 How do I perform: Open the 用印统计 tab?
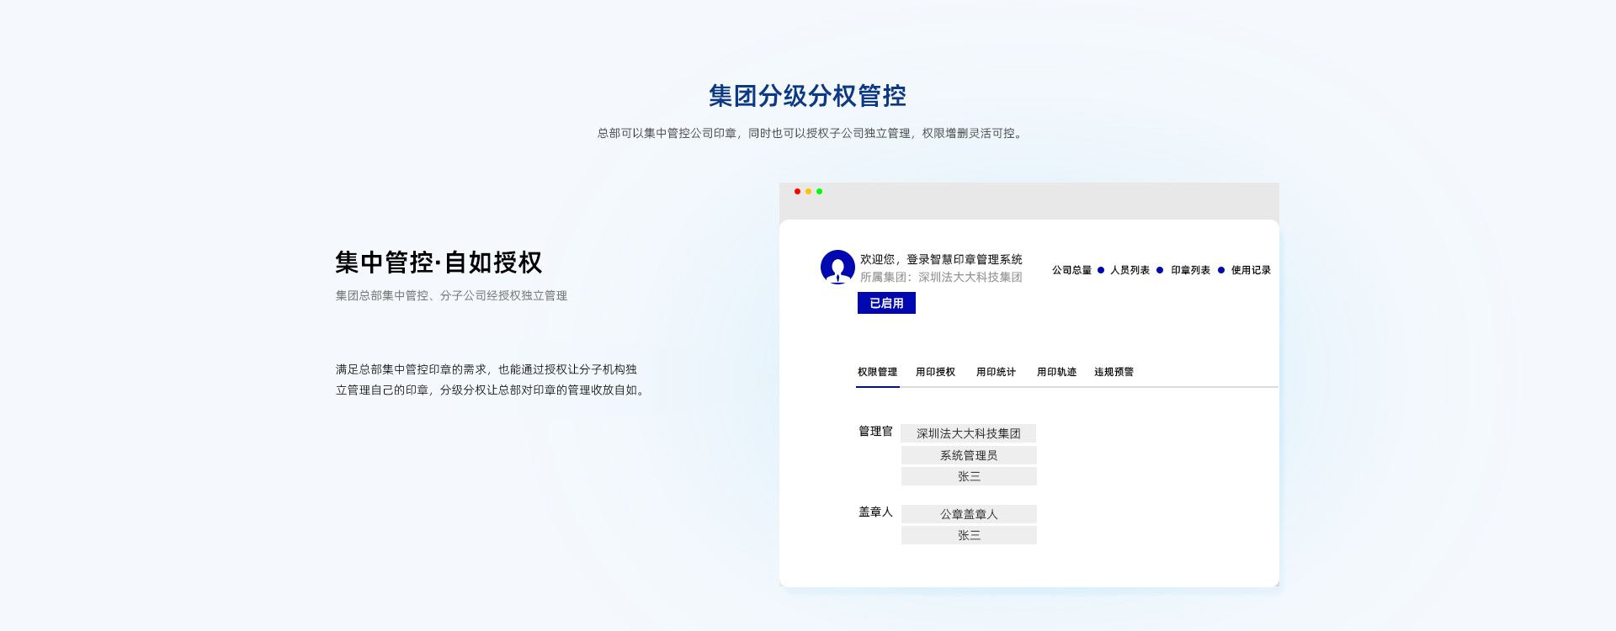[x=996, y=372]
